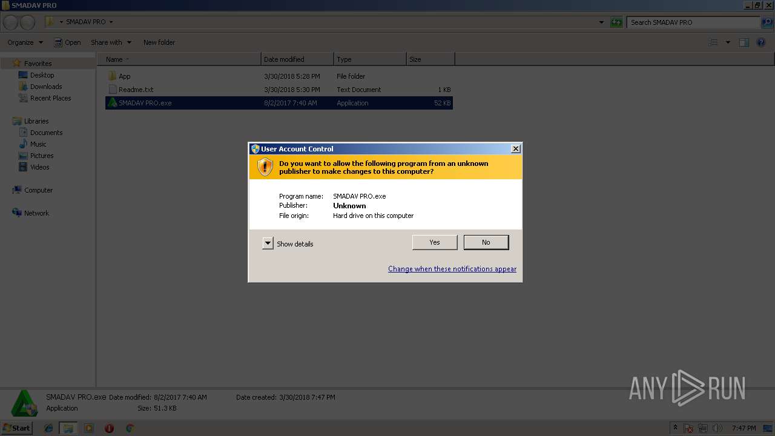Open Documents library
The height and width of the screenshot is (436, 775).
(x=46, y=133)
